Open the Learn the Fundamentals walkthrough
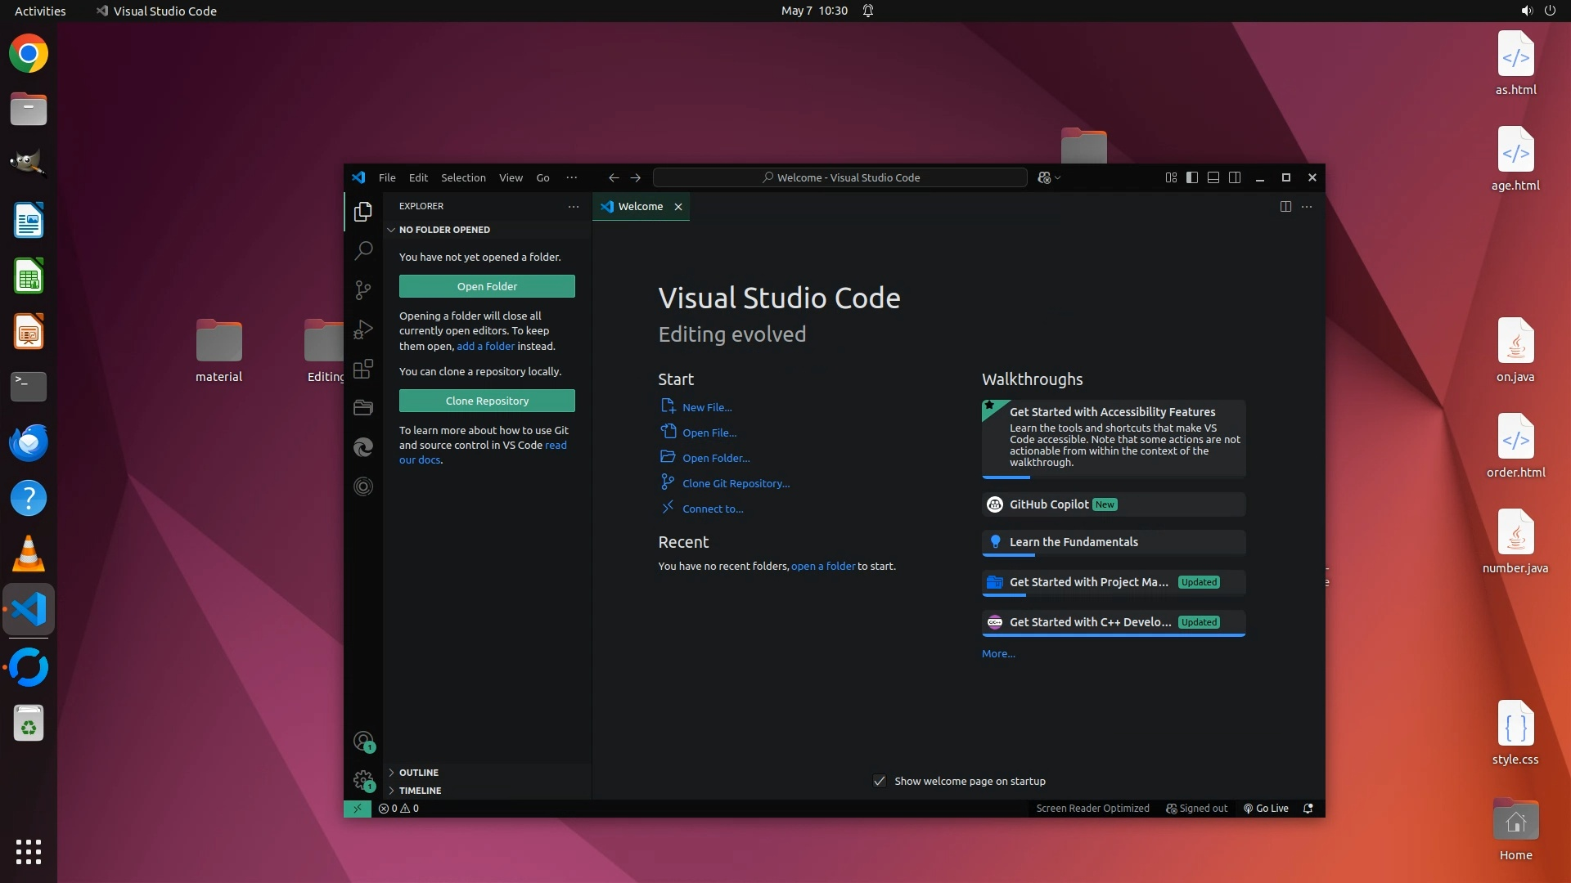1571x883 pixels. [x=1074, y=542]
